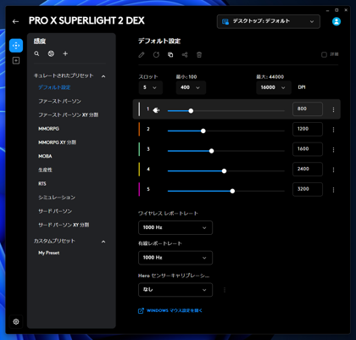This screenshot has height=340, width=356.
Task: Open wireless report rate 1000 Hz dropdown
Action: pos(175,227)
